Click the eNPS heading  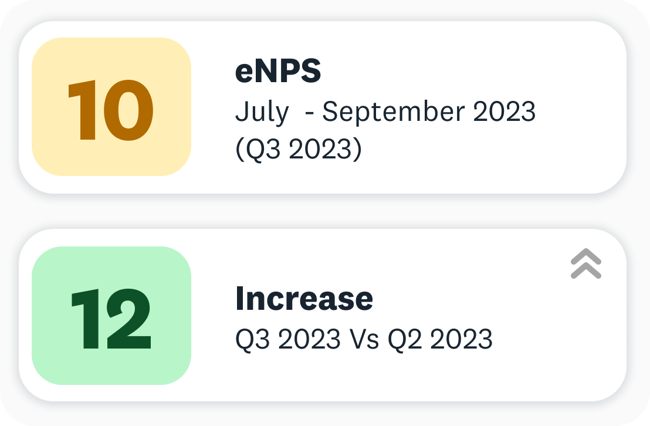pos(277,70)
